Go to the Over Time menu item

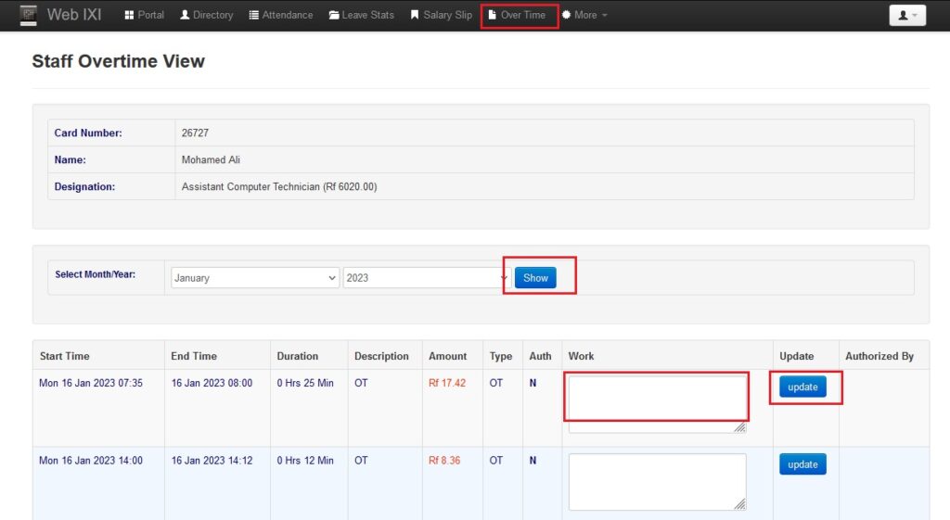pyautogui.click(x=522, y=16)
